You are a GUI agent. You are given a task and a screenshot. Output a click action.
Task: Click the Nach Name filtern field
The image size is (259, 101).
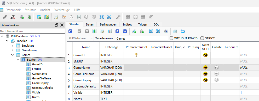click(32, 31)
